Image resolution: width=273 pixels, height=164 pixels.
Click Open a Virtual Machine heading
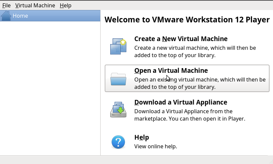coord(171,70)
